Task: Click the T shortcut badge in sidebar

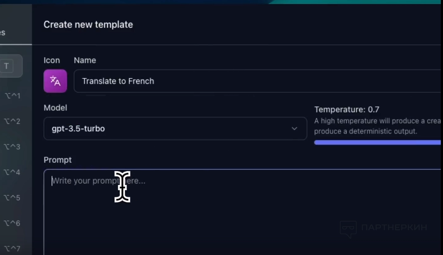Action: pyautogui.click(x=7, y=66)
